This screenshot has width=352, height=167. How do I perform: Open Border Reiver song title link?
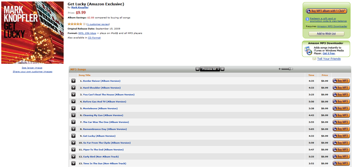[102, 81]
